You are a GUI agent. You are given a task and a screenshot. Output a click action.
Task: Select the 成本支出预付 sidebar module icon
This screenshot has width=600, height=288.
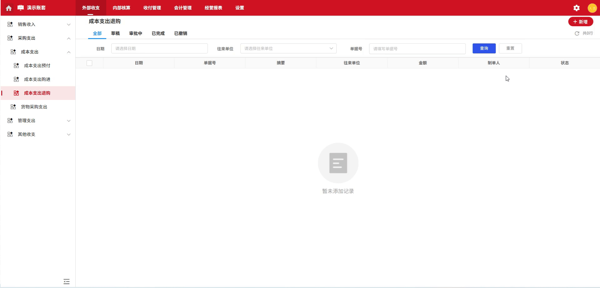click(x=16, y=66)
